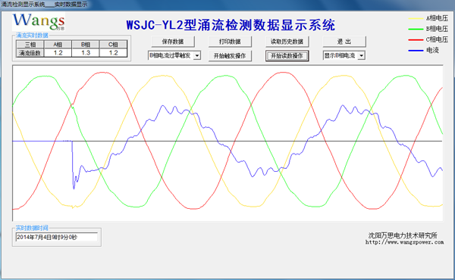This screenshot has height=280, width=455.
Task: Click the blue 电流 legend line
Action: [416, 51]
